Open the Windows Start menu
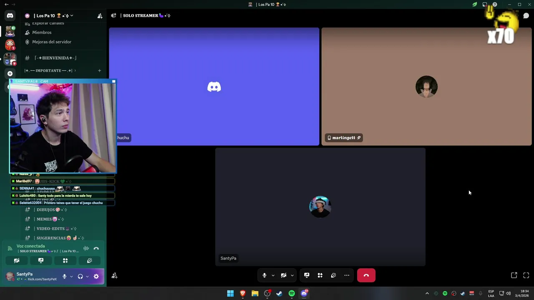 pos(230,293)
